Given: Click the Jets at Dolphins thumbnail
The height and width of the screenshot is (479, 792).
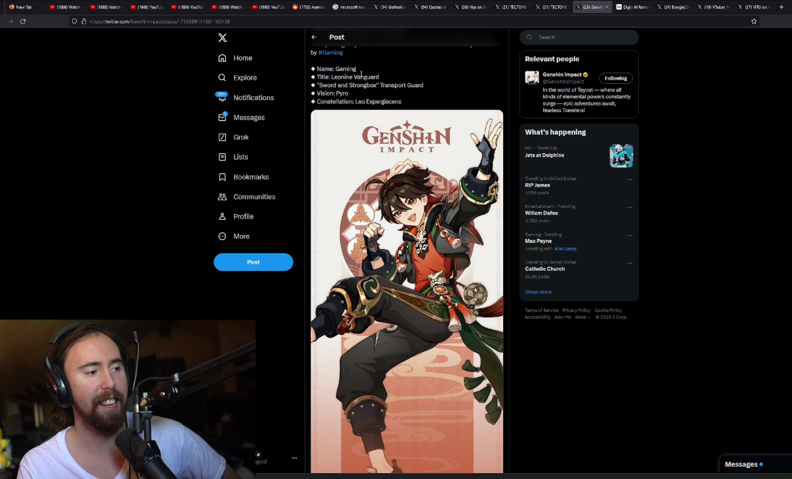Looking at the screenshot, I should click(621, 156).
